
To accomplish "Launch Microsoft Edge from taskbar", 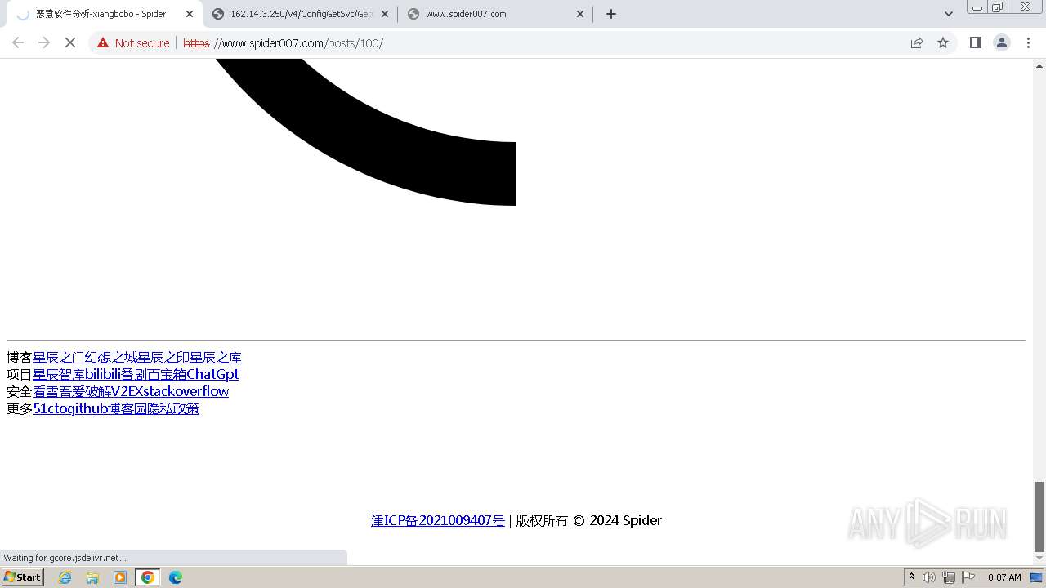I will 176,577.
